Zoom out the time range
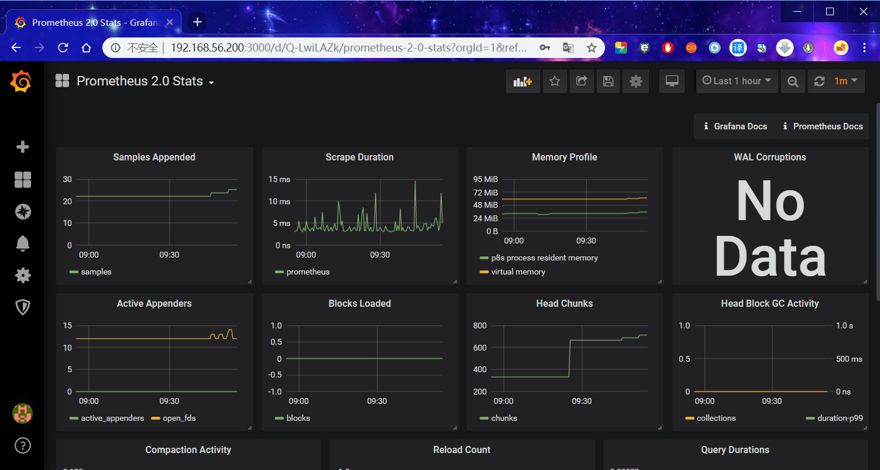 [793, 81]
